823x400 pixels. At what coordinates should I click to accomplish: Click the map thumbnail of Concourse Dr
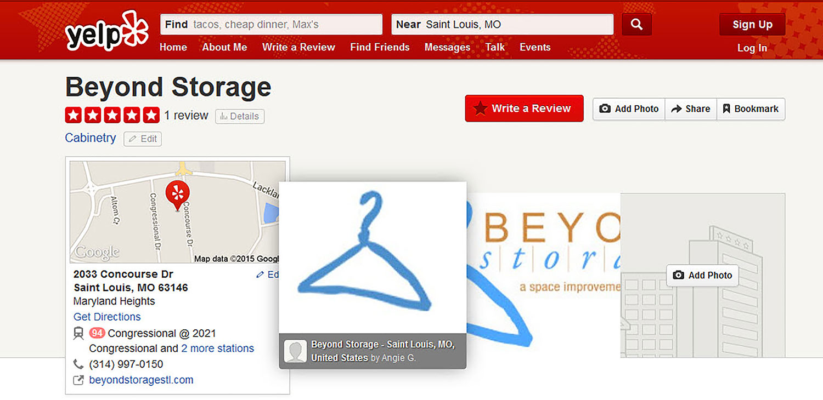(177, 212)
